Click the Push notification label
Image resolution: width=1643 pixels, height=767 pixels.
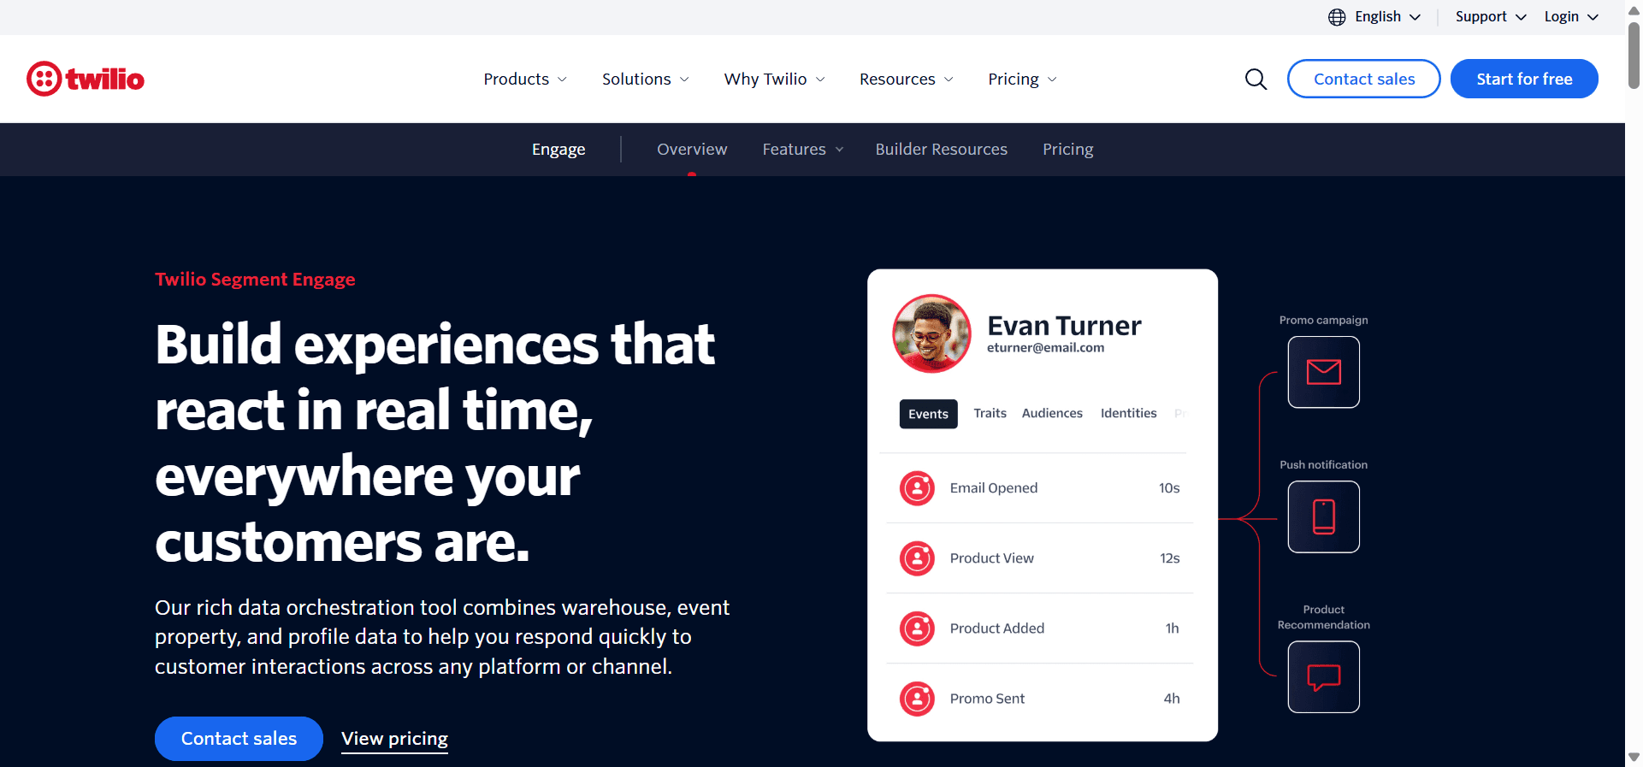[x=1323, y=464]
